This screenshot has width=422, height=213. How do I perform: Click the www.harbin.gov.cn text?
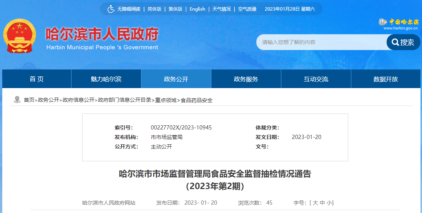(x=400, y=28)
